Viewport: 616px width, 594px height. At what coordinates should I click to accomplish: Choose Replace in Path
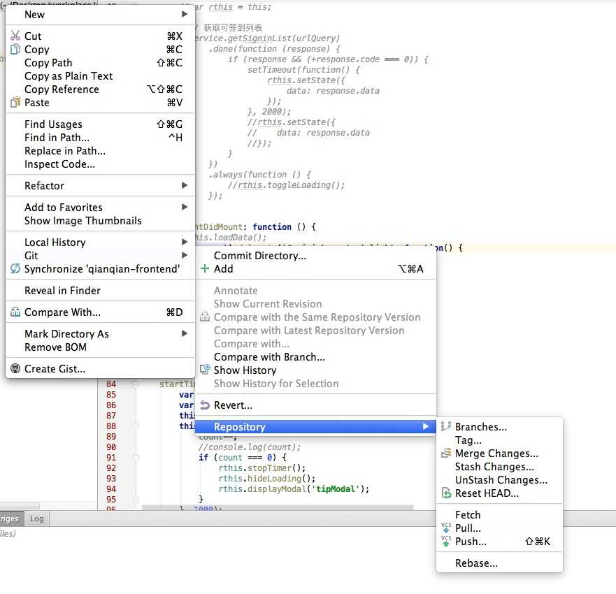100,151
